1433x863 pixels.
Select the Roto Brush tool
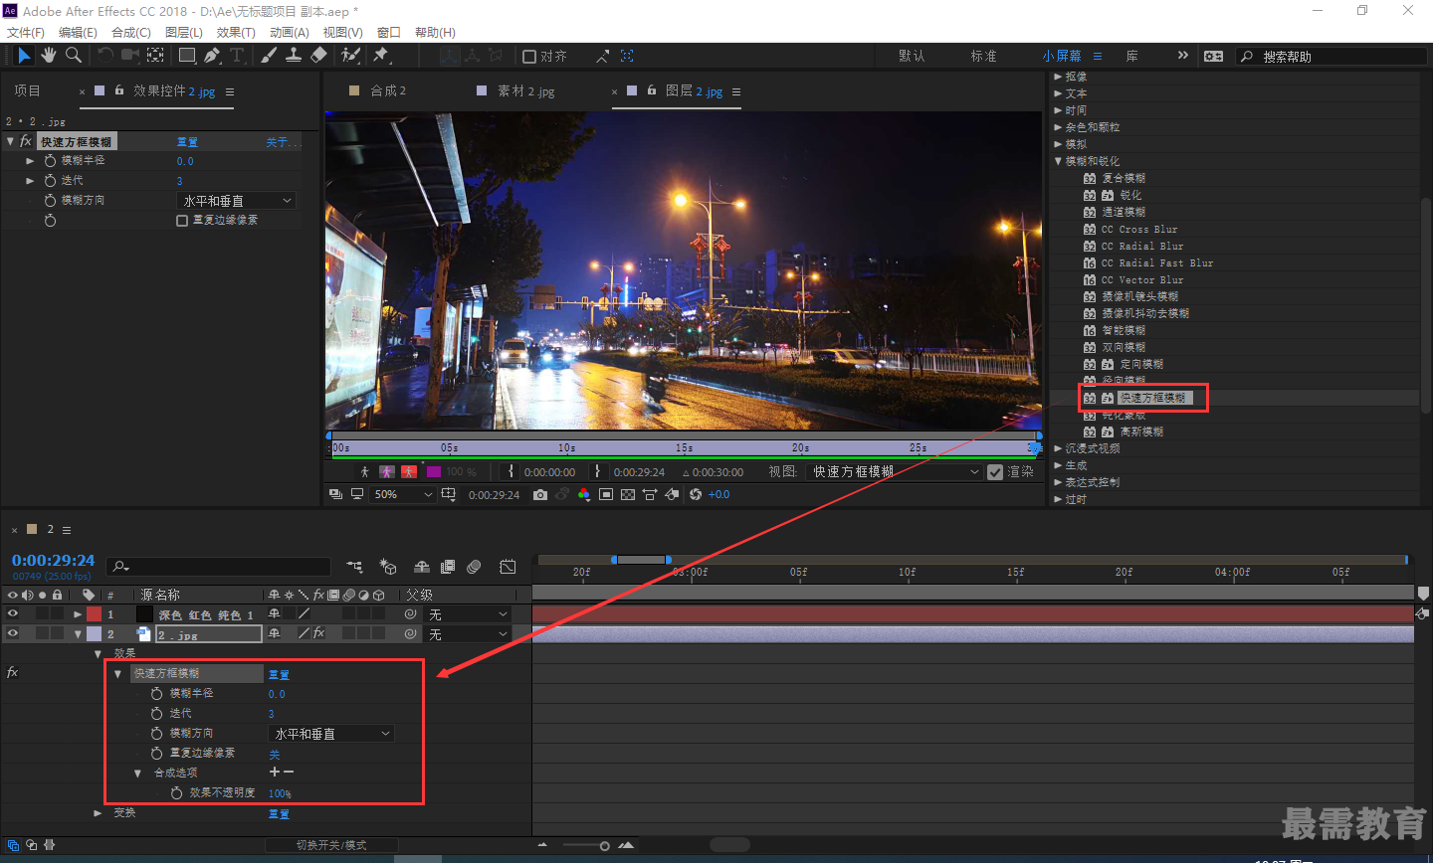coord(350,56)
